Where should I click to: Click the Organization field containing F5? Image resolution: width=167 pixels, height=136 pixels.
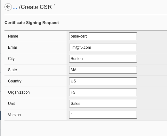[x=103, y=92]
